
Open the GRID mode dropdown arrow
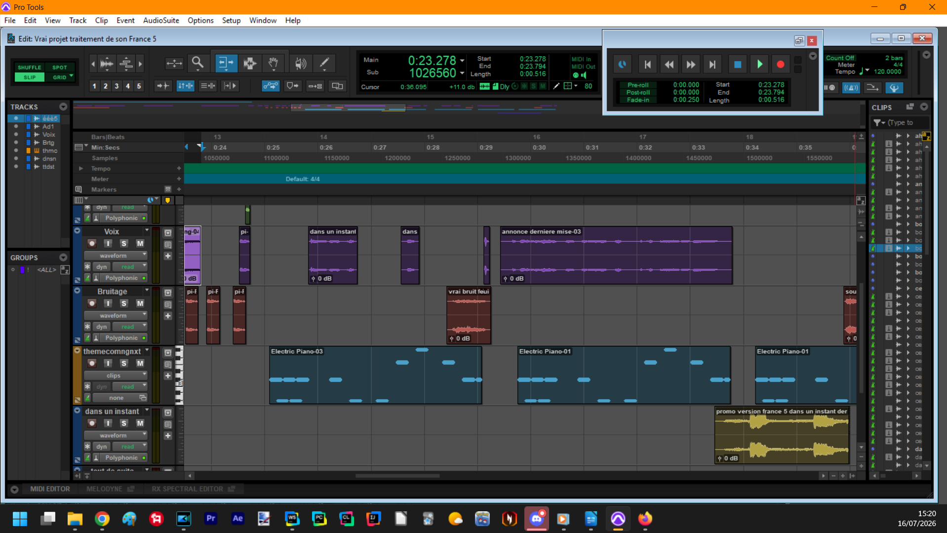click(x=72, y=76)
